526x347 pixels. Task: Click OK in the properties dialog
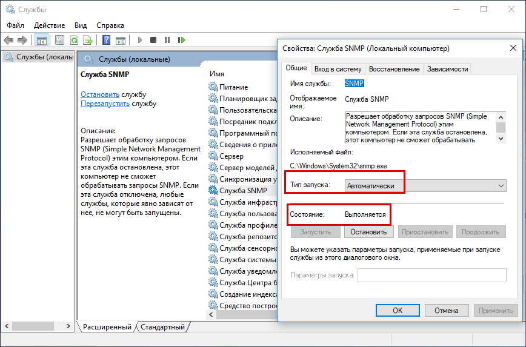pos(398,311)
